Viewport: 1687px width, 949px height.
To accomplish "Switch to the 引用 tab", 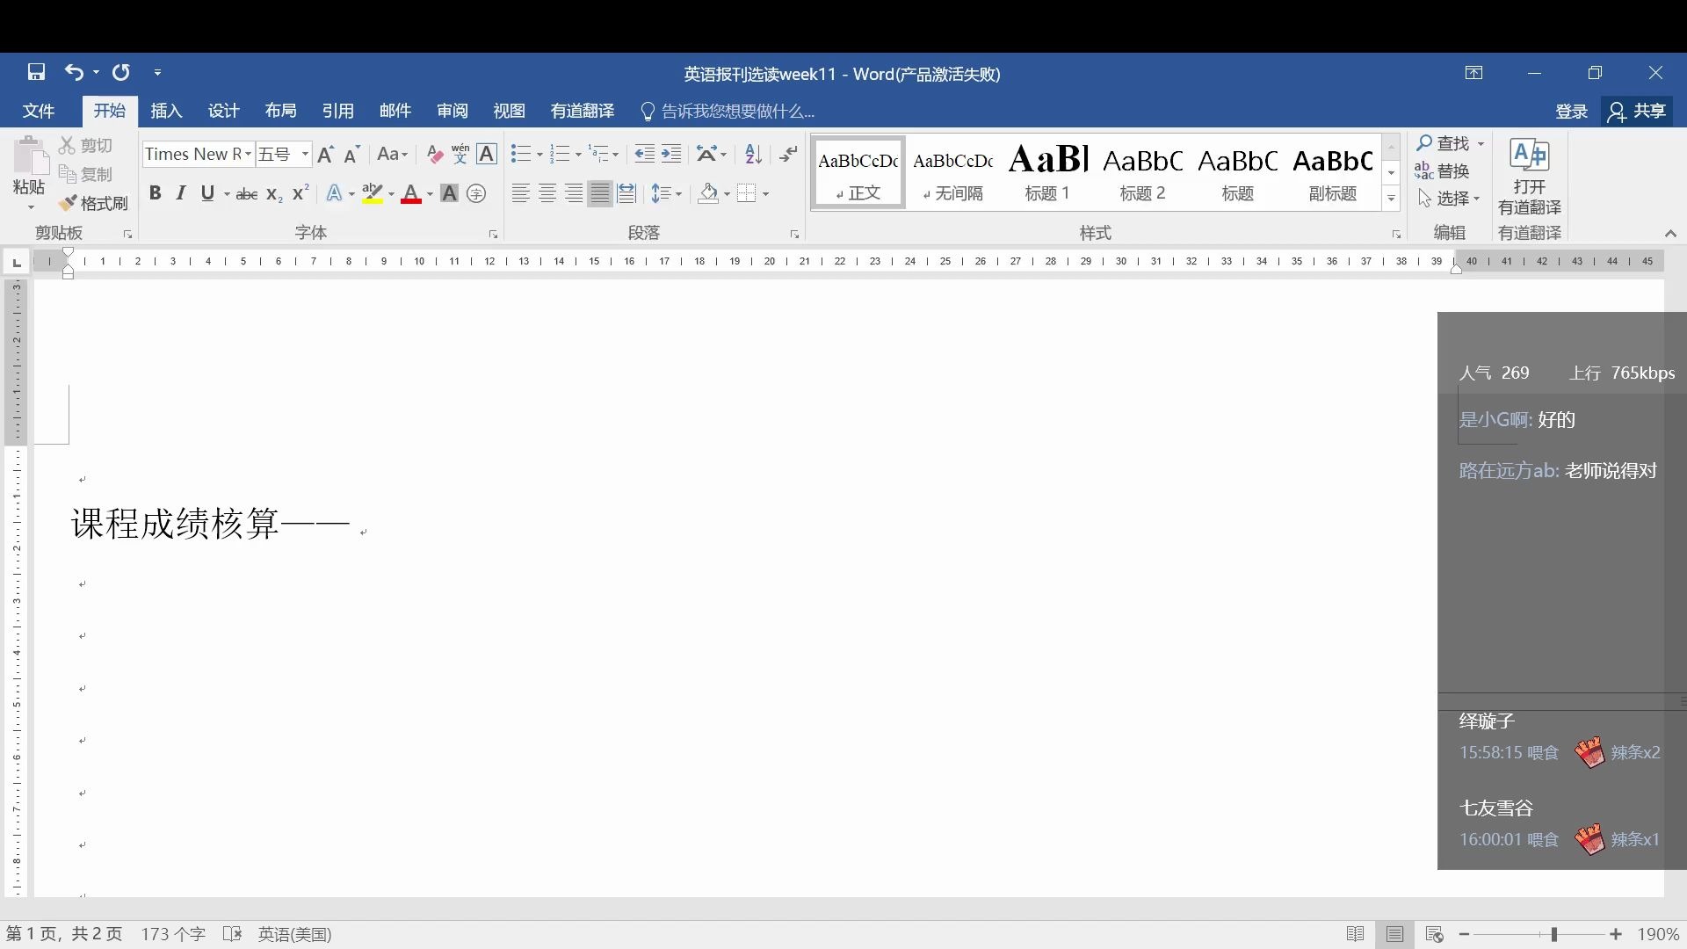I will (x=337, y=111).
